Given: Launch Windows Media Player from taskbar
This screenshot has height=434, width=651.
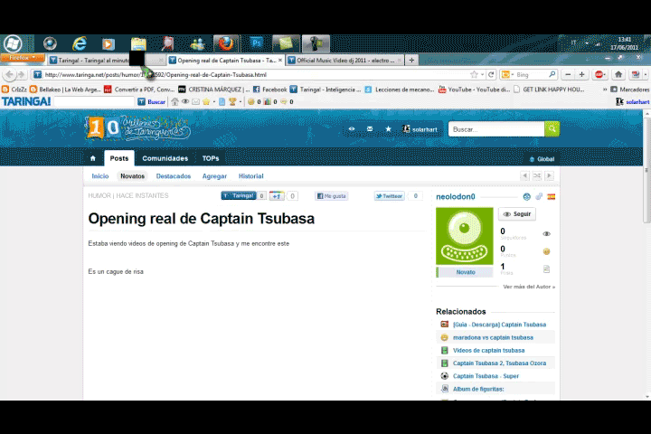Looking at the screenshot, I should [108, 43].
